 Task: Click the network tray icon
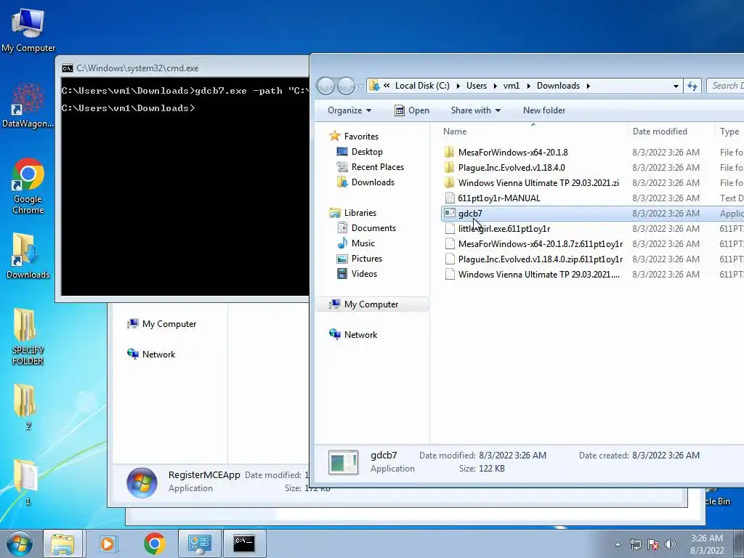click(635, 544)
